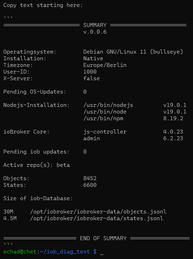
Task: Click the js-controller text
Action: pyautogui.click(x=105, y=132)
